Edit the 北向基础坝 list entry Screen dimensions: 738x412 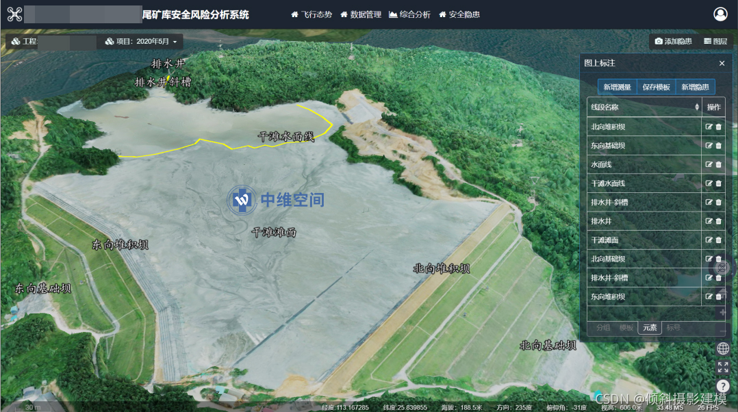(709, 259)
